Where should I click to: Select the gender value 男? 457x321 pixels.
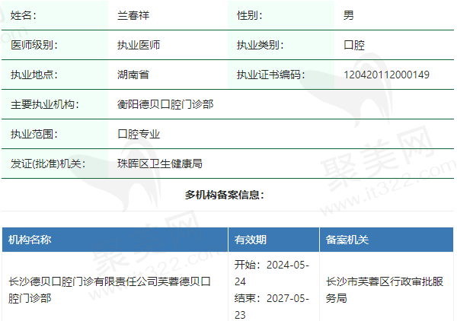349,15
